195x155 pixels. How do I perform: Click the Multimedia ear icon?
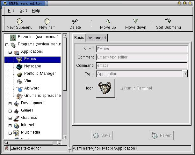click(16, 133)
